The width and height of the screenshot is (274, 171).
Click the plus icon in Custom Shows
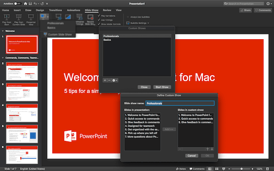(105, 80)
